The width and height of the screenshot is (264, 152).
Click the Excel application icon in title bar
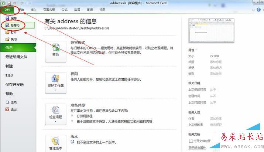3,3
